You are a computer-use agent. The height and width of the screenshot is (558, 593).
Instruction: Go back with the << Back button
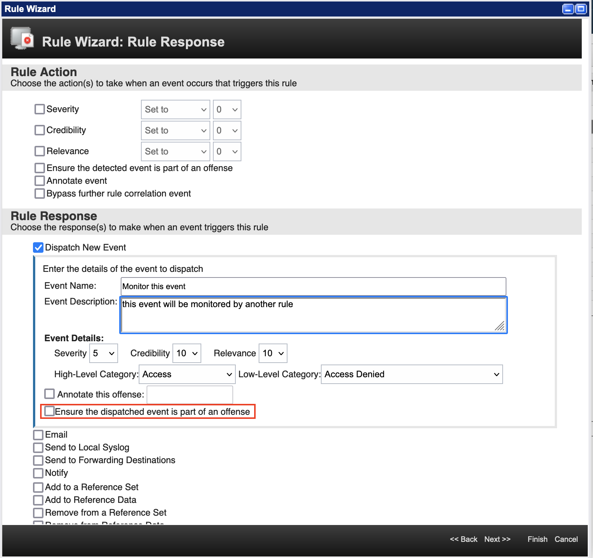pos(464,539)
